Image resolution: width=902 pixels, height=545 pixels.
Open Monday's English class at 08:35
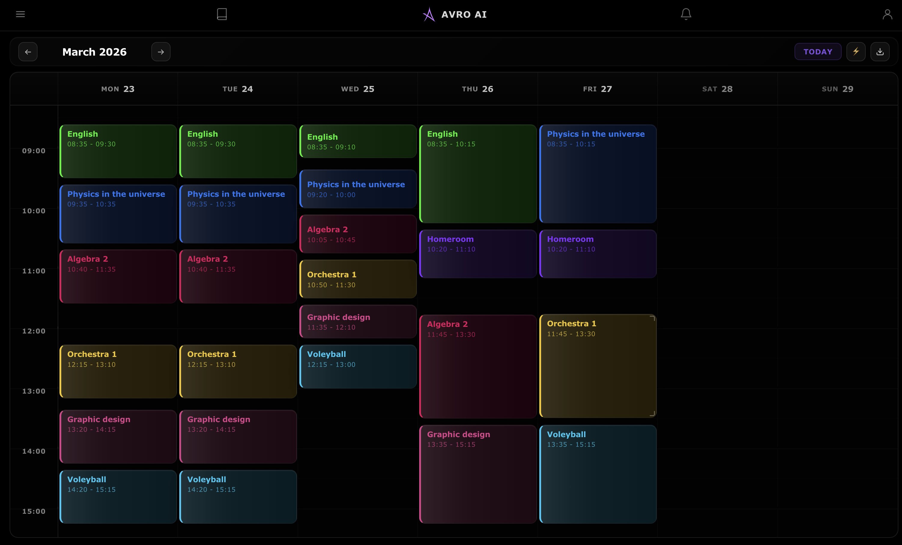118,151
